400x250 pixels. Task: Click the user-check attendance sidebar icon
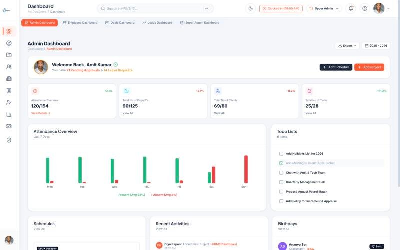tap(9, 102)
